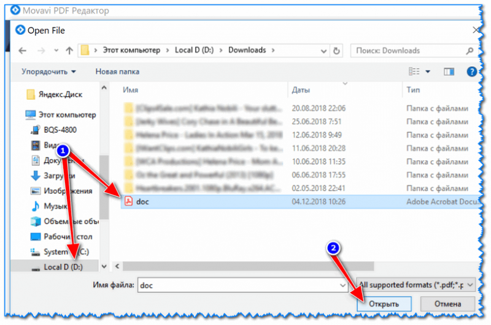Select 'Этот компьютер' in address breadcrumb
The width and height of the screenshot is (491, 325).
(131, 50)
